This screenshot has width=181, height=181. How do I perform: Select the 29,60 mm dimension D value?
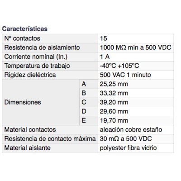[x=114, y=111]
